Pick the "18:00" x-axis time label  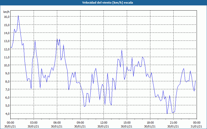pyautogui.click(x=150, y=123)
